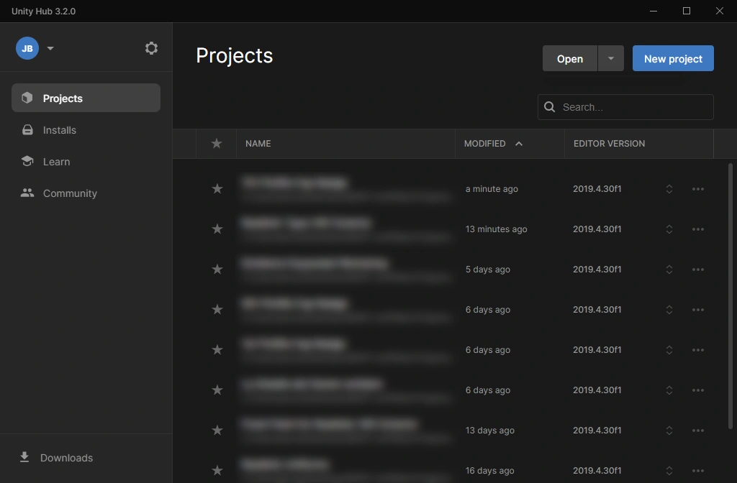This screenshot has height=483, width=737.
Task: Sort by the EDITOR VERSION column
Action: coord(609,143)
